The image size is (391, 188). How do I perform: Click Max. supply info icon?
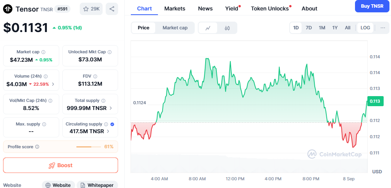tap(44, 124)
